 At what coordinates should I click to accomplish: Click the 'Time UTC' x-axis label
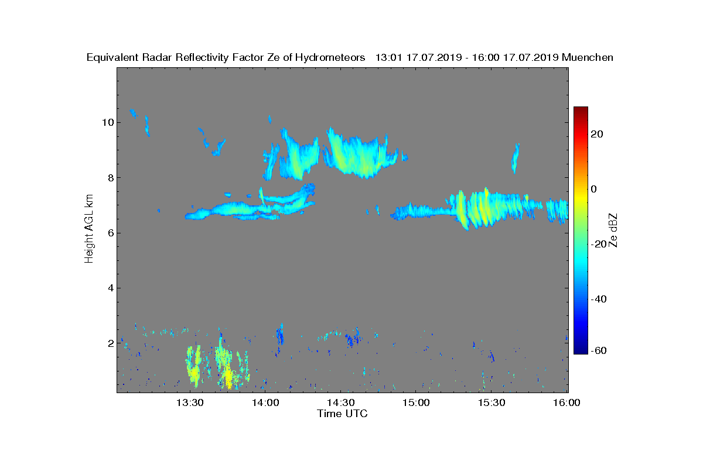343,414
